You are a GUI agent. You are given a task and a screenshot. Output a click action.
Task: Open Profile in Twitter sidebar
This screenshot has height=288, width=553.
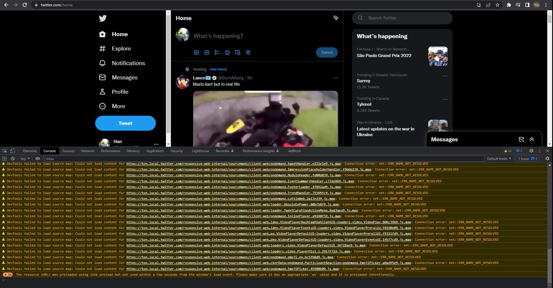click(113, 92)
